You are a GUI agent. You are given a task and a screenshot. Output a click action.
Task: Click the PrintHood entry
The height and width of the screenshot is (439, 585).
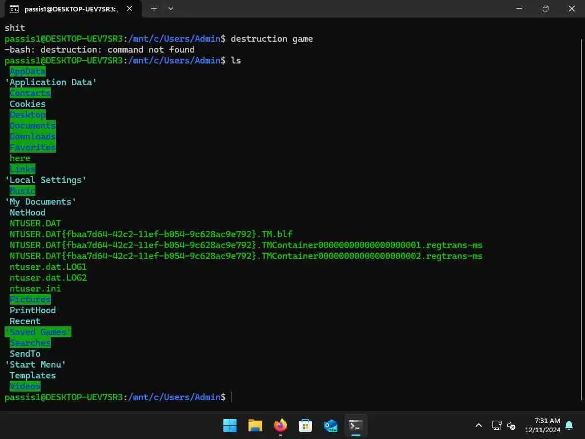(33, 310)
